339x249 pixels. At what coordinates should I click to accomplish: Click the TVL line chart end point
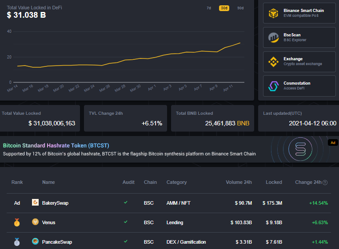pos(240,43)
